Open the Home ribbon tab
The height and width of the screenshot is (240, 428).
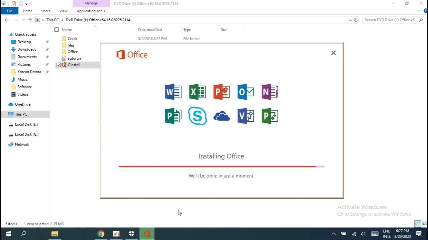click(27, 11)
